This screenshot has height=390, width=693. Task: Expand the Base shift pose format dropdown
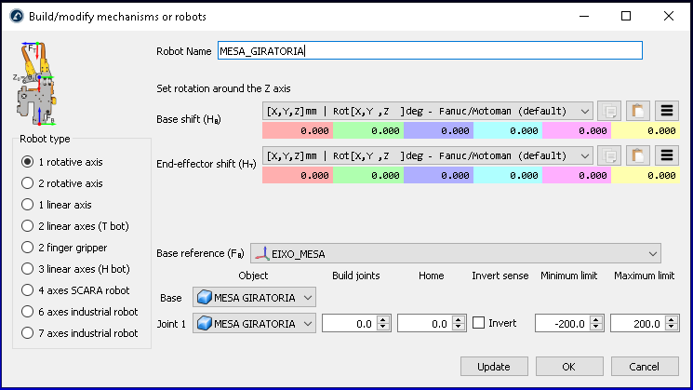tap(428, 111)
